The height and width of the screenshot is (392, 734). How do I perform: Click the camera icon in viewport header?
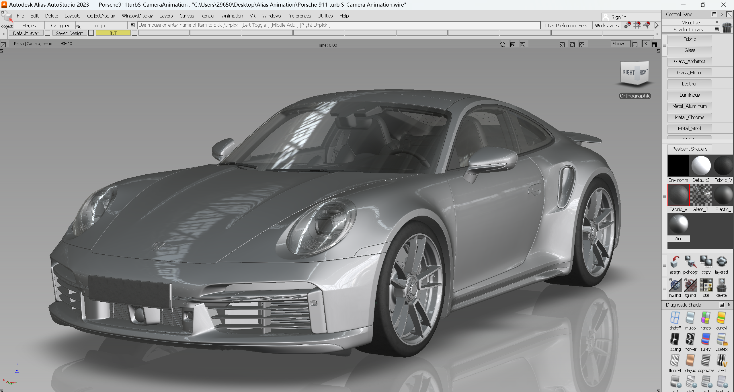click(x=503, y=45)
